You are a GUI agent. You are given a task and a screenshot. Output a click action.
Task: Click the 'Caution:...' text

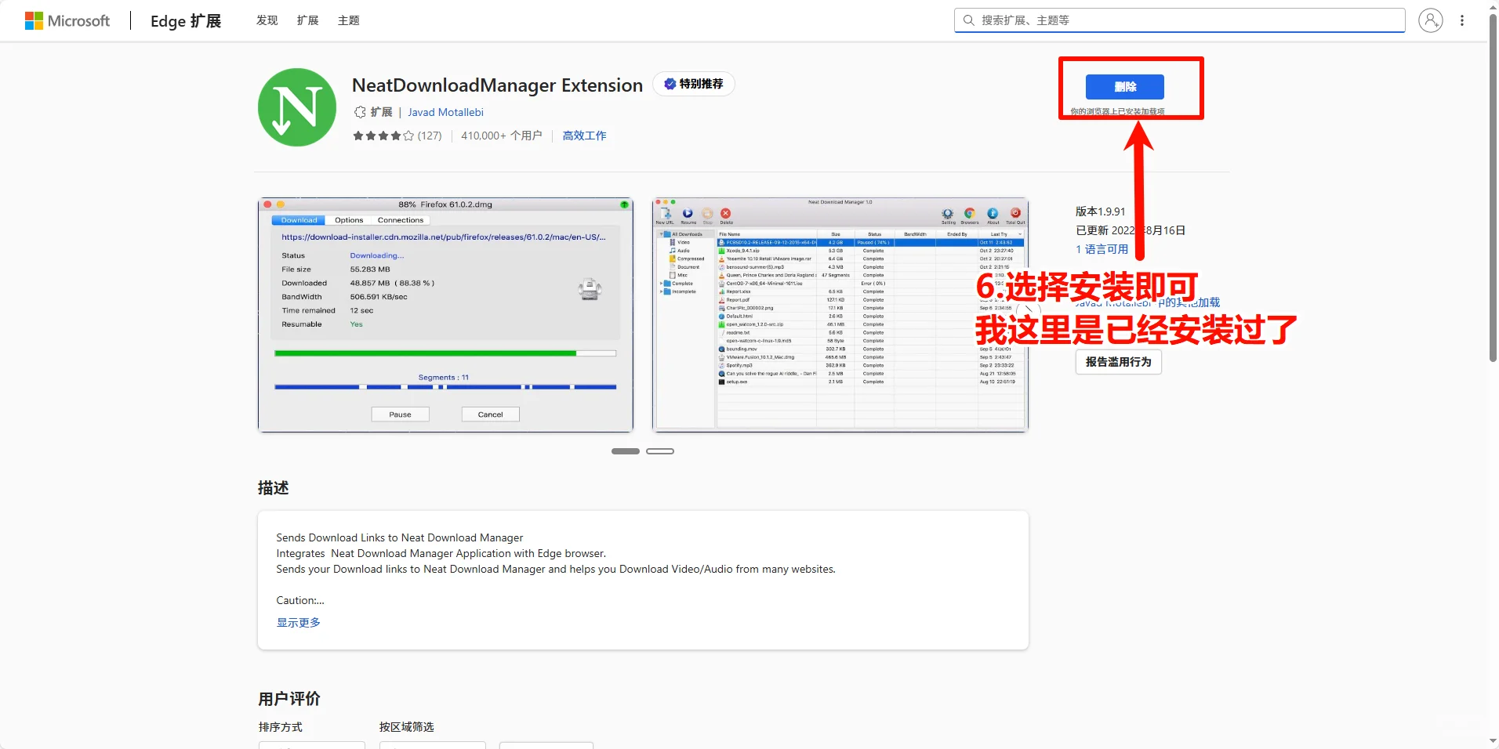point(300,600)
